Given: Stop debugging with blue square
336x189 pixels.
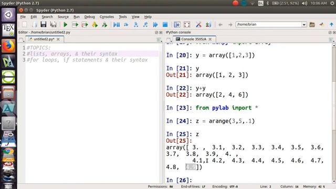Looking at the screenshot, I should pos(165,25).
